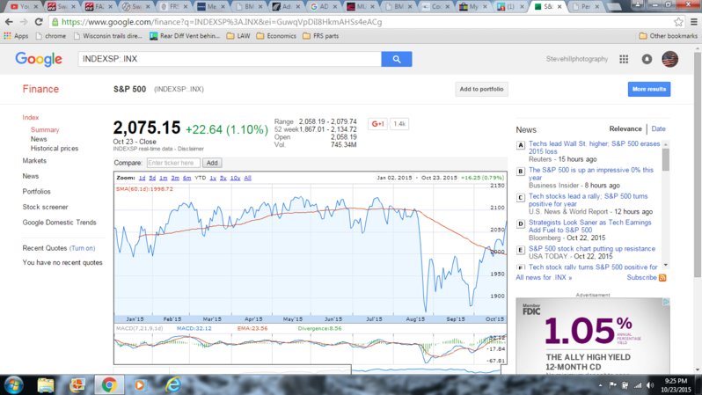Viewport: 702px width, 395px height.
Task: Open File Explorer from the taskbar
Action: [x=46, y=385]
